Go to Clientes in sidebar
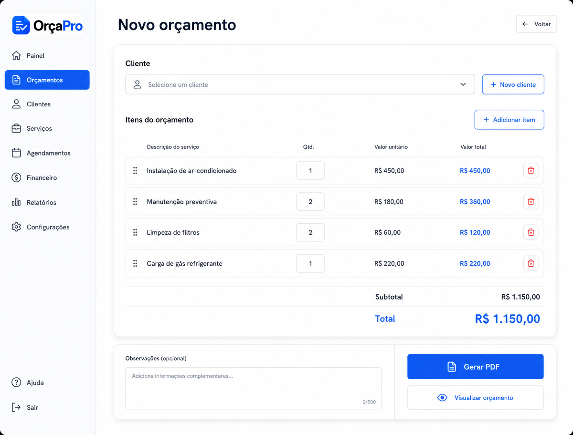 pyautogui.click(x=47, y=104)
